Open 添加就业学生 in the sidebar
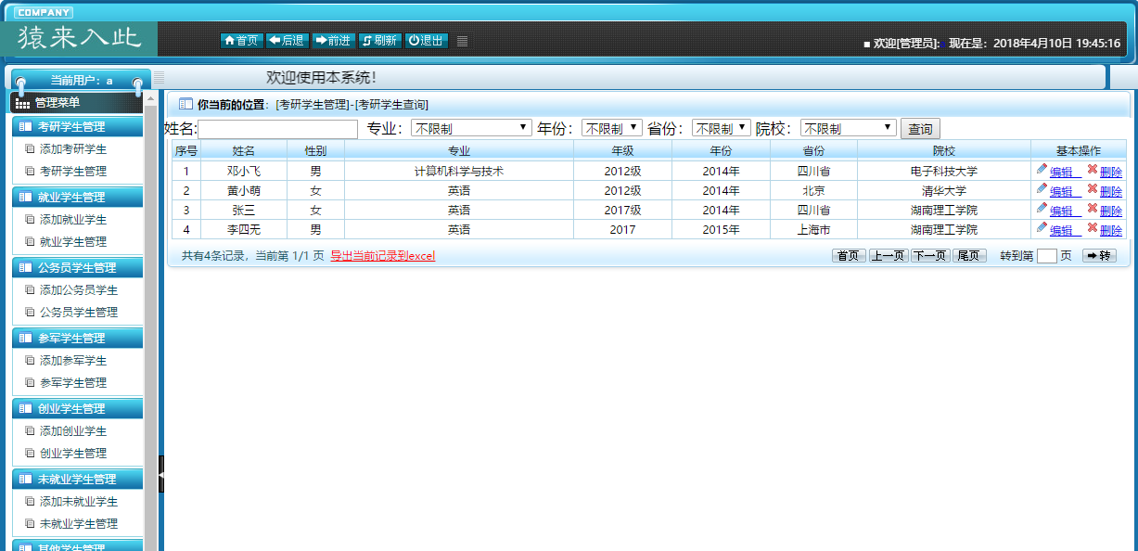This screenshot has width=1138, height=551. 73,219
